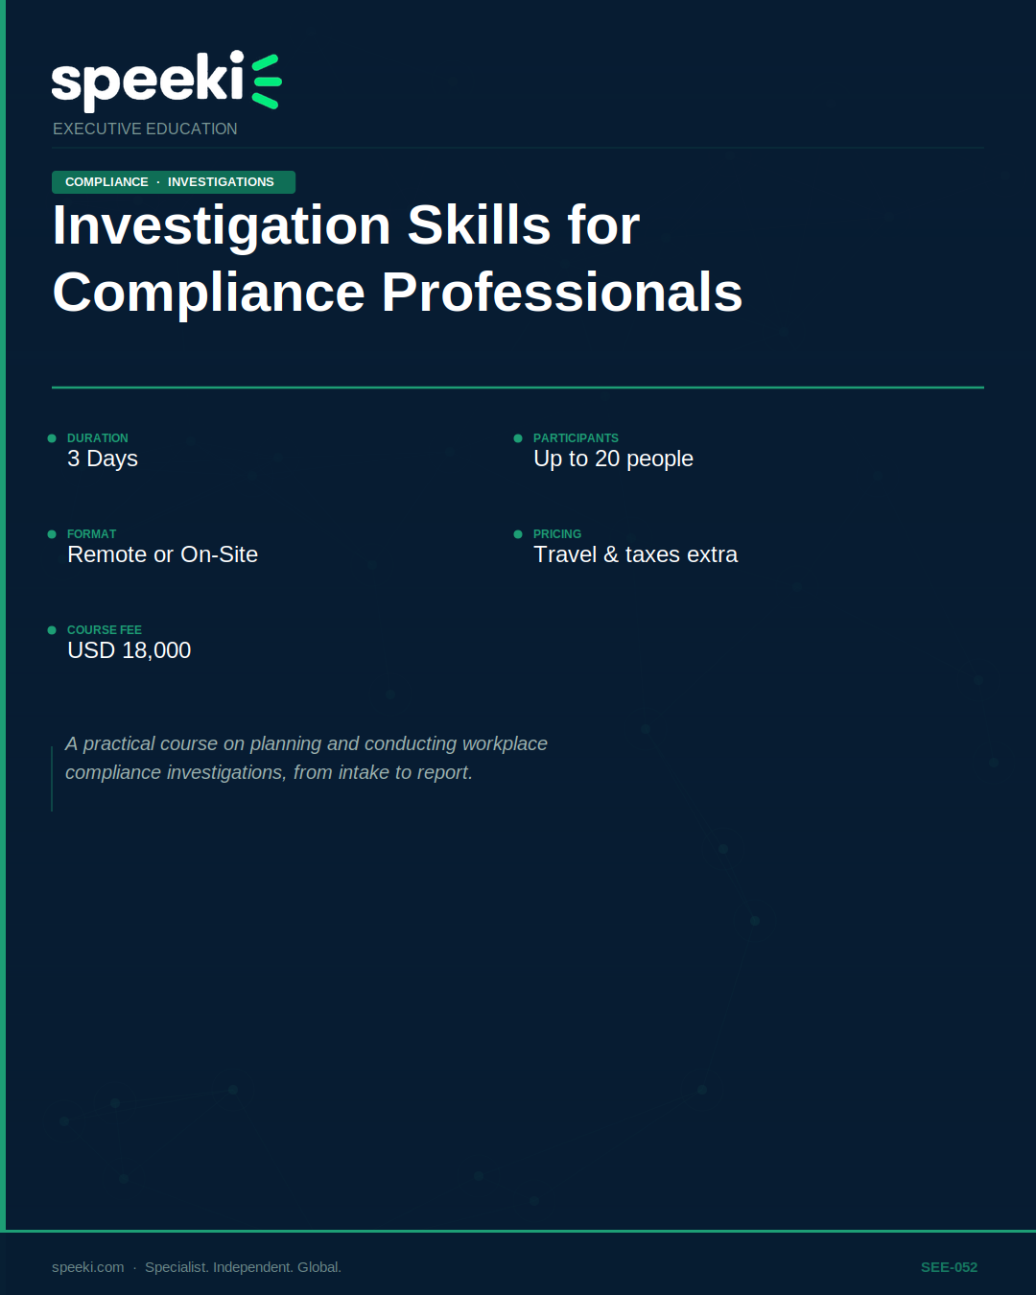Image resolution: width=1036 pixels, height=1295 pixels.
Task: Toggle the INVESTIGATIONS tag
Action: [x=221, y=181]
